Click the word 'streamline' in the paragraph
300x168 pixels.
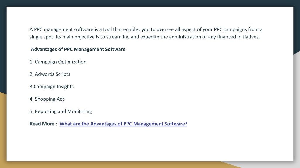point(118,37)
